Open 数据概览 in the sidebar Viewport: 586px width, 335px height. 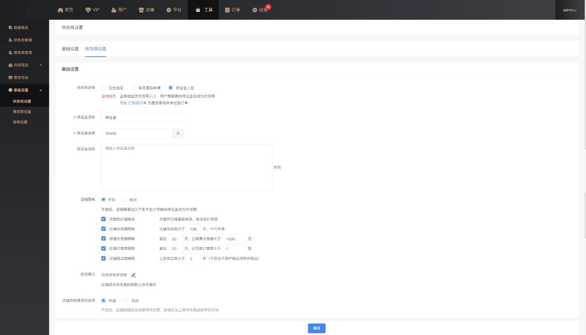tap(21, 27)
